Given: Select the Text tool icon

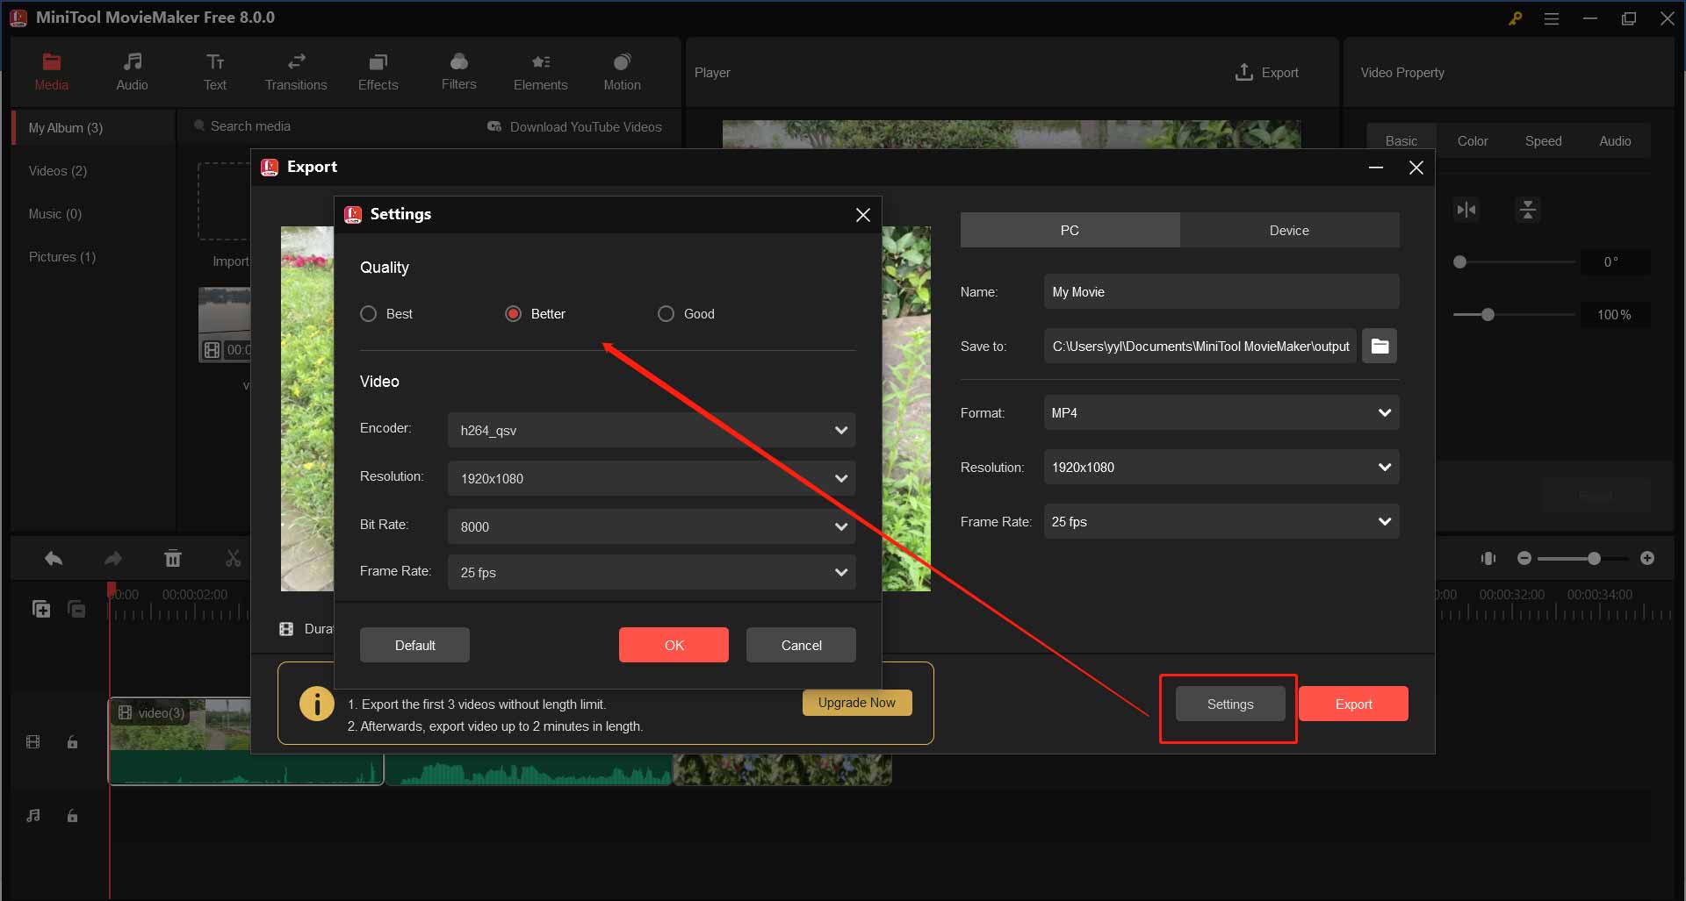Looking at the screenshot, I should click(x=214, y=70).
